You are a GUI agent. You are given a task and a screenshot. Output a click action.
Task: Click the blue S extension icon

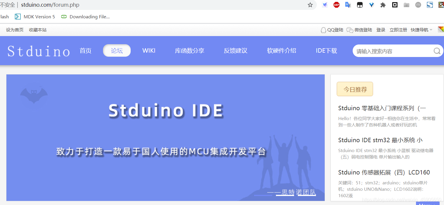pos(429,5)
